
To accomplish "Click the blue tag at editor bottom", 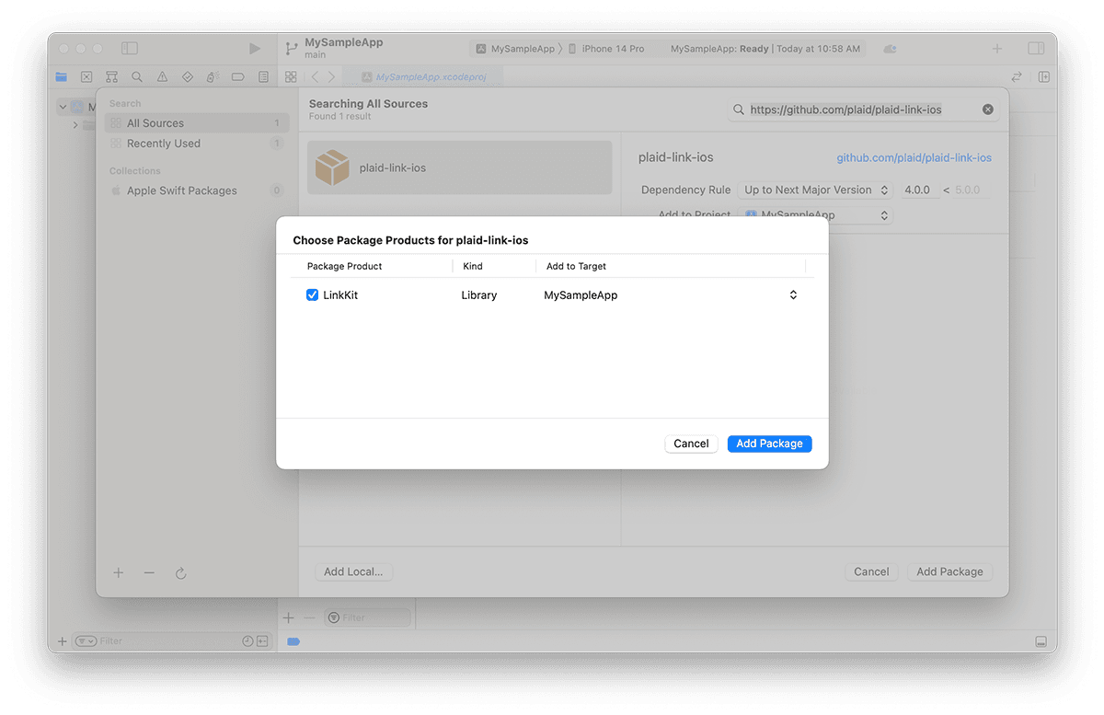I will coord(293,641).
